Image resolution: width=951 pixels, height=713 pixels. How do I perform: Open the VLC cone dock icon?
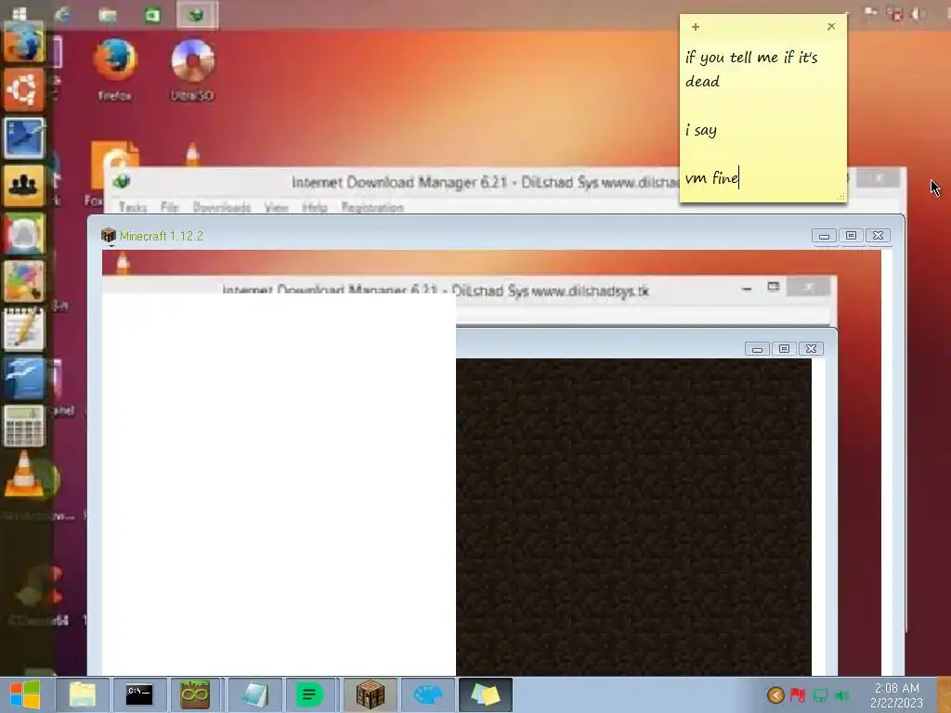tap(24, 474)
